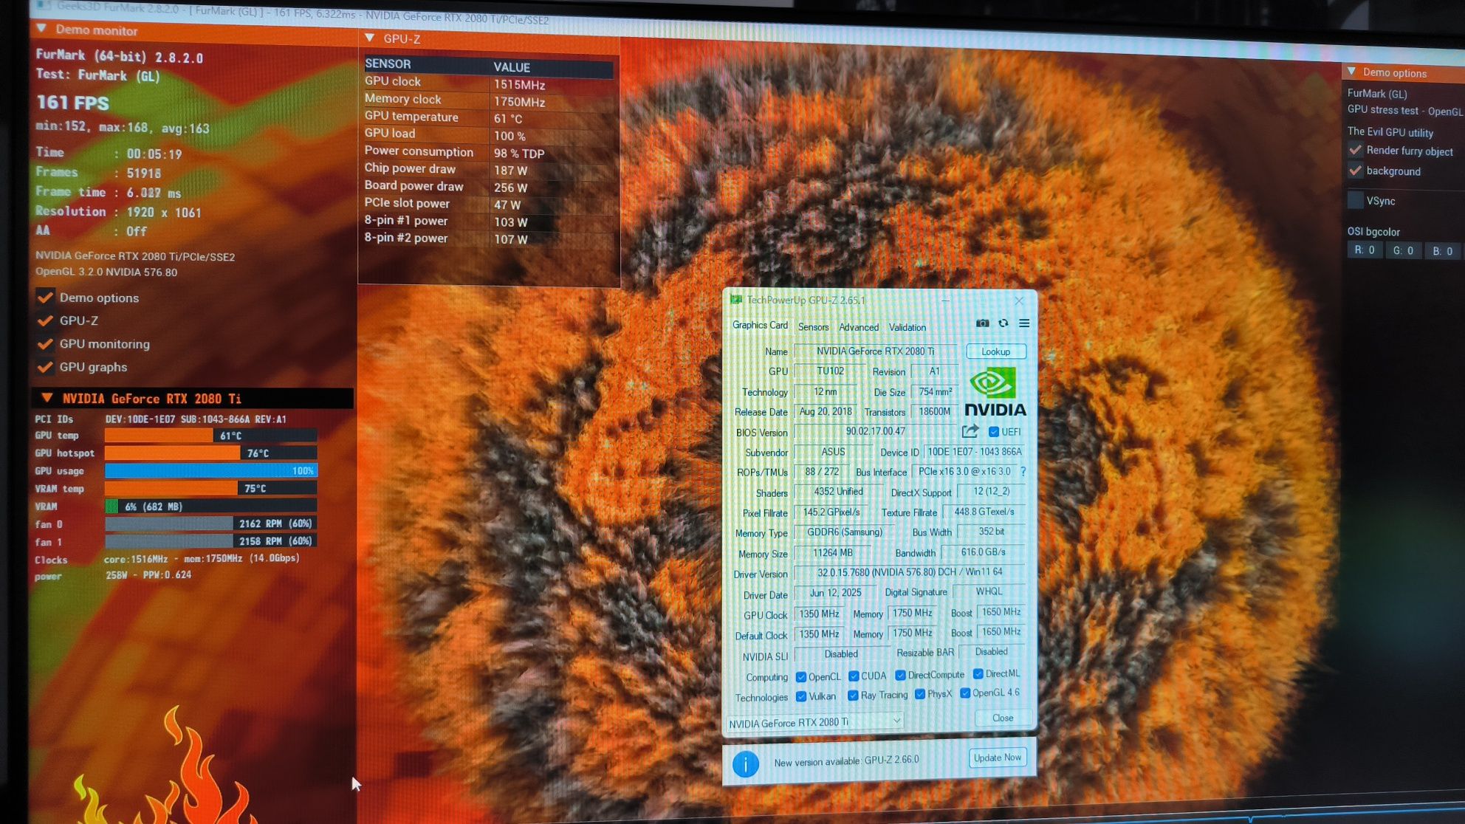Image resolution: width=1465 pixels, height=824 pixels.
Task: Toggle the DirectML checkbox
Action: [978, 673]
